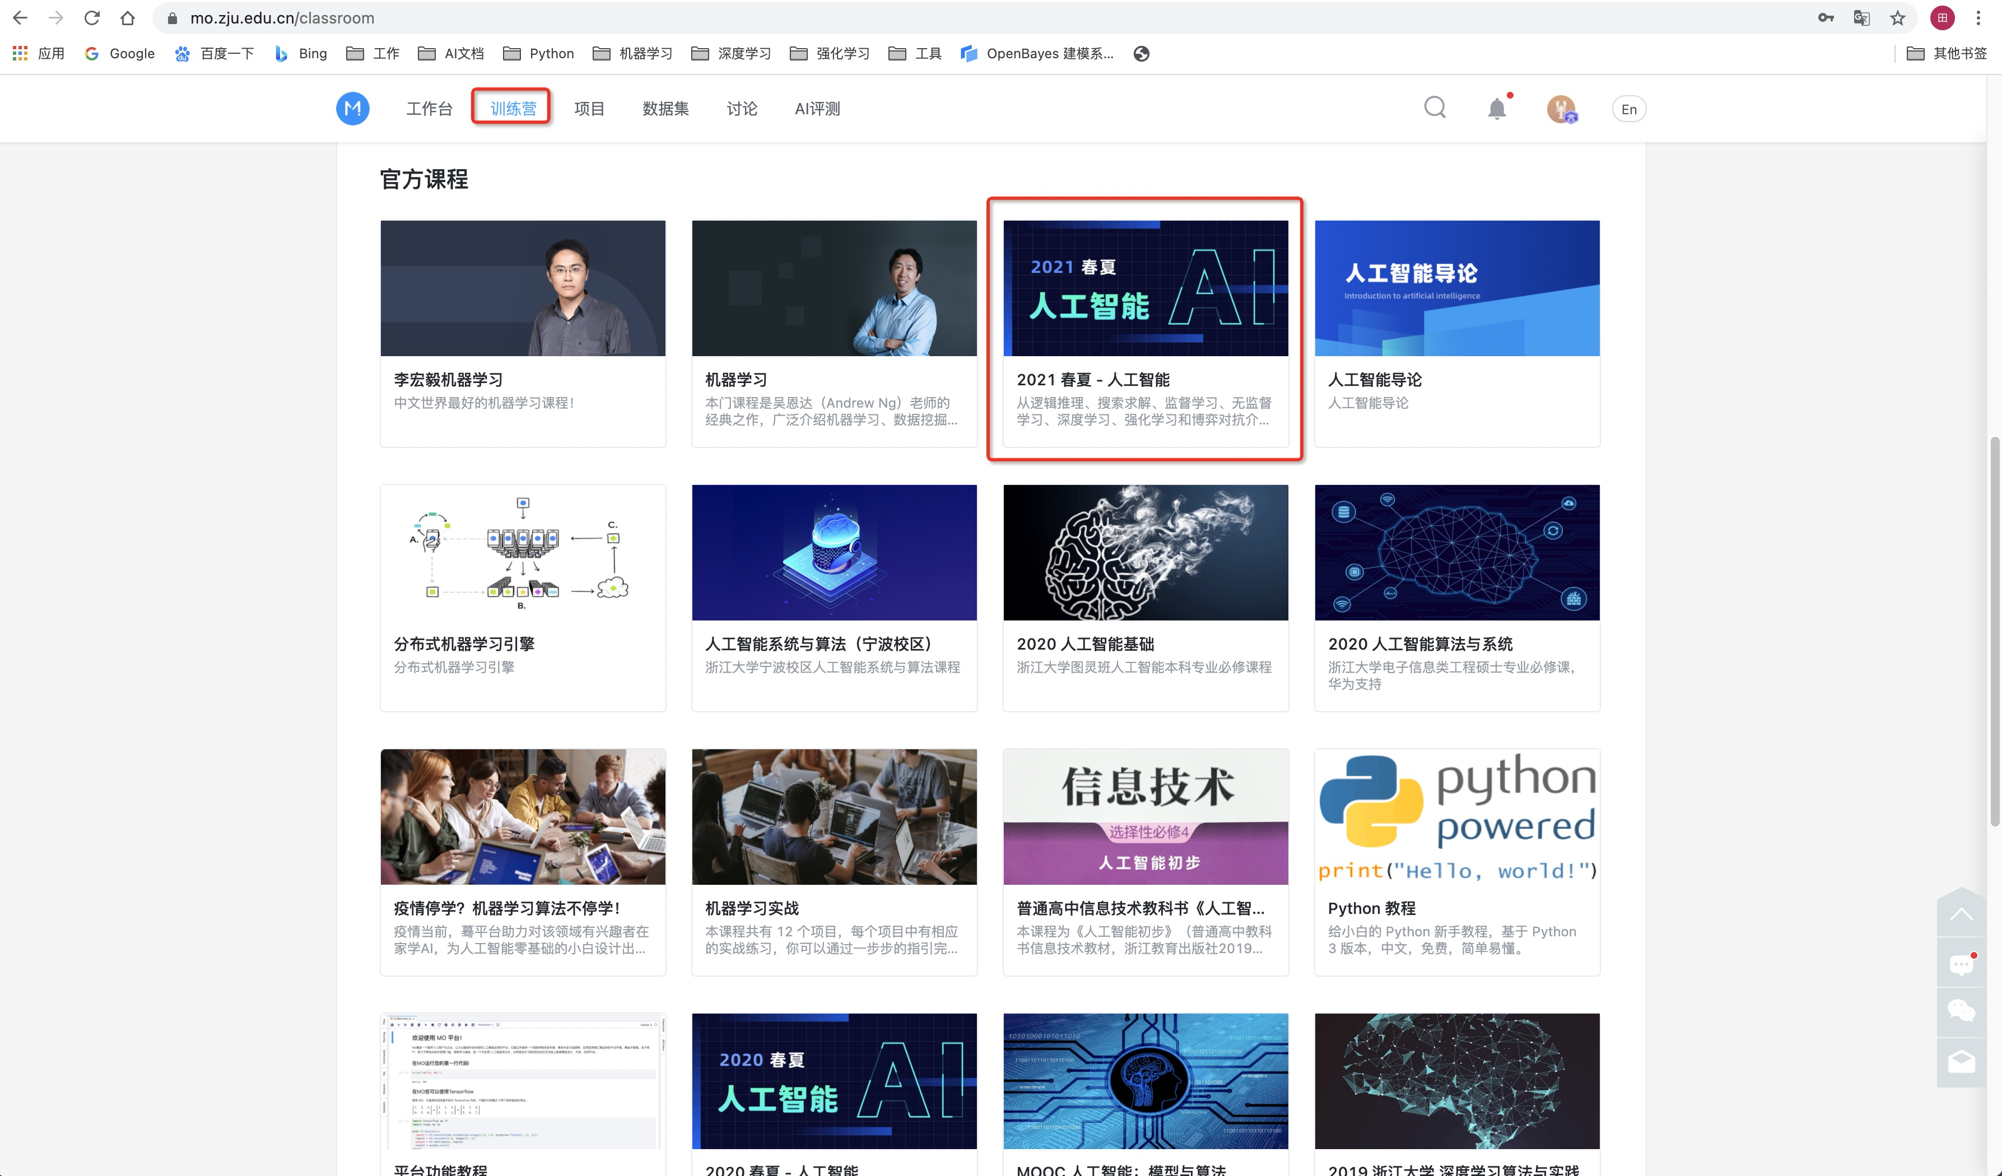
Task: Switch to the 讨论 tab
Action: point(741,109)
